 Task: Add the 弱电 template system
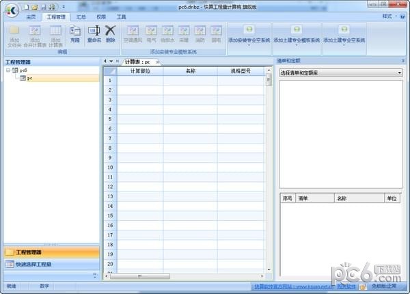pyautogui.click(x=216, y=34)
